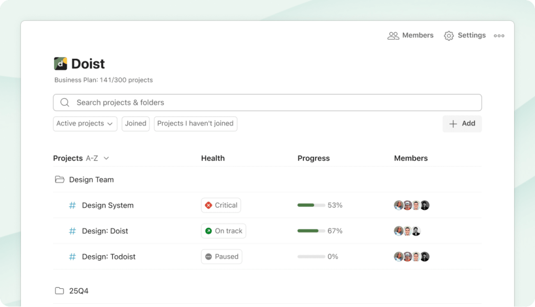Enable the Projects I haven't joined filter
The height and width of the screenshot is (307, 535).
(195, 124)
